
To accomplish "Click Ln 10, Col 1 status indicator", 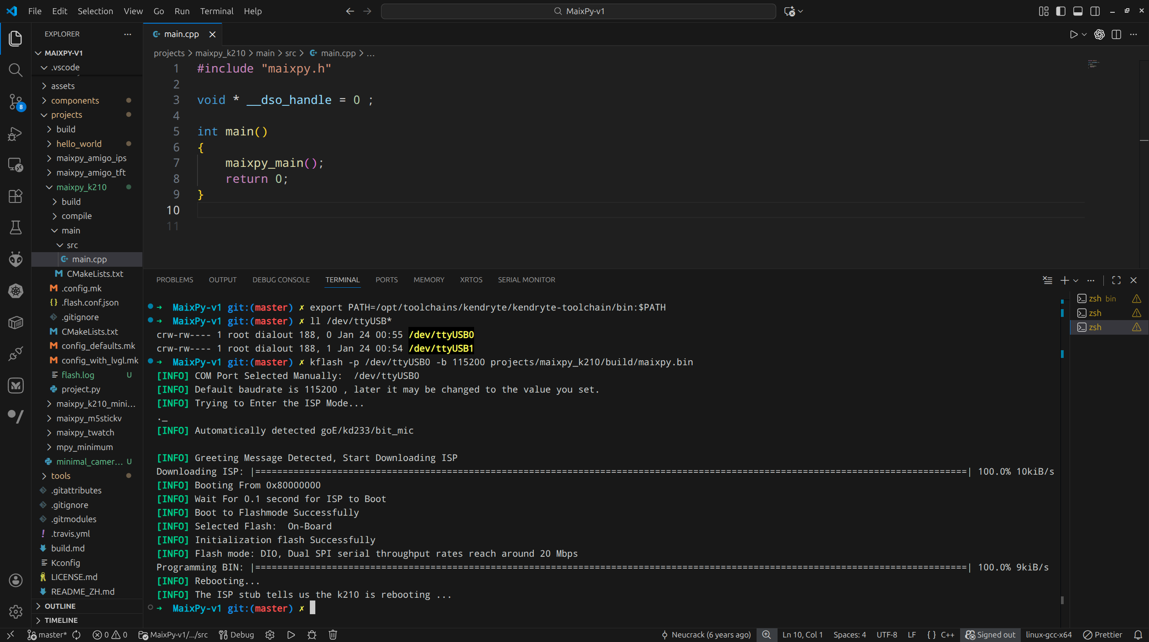I will pyautogui.click(x=802, y=635).
